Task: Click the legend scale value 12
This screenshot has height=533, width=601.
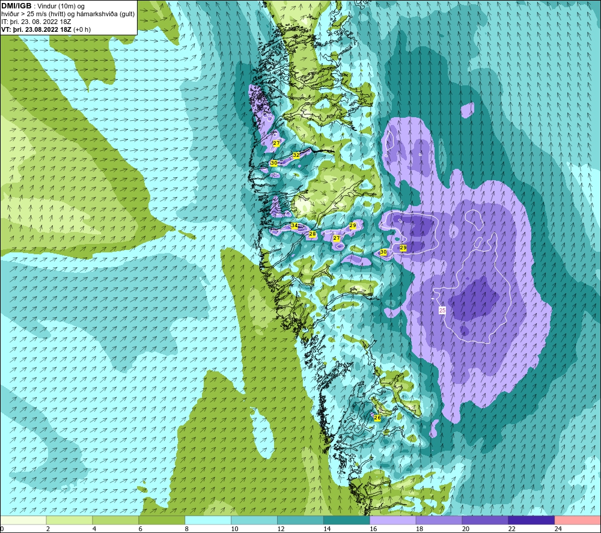Action: [281, 529]
